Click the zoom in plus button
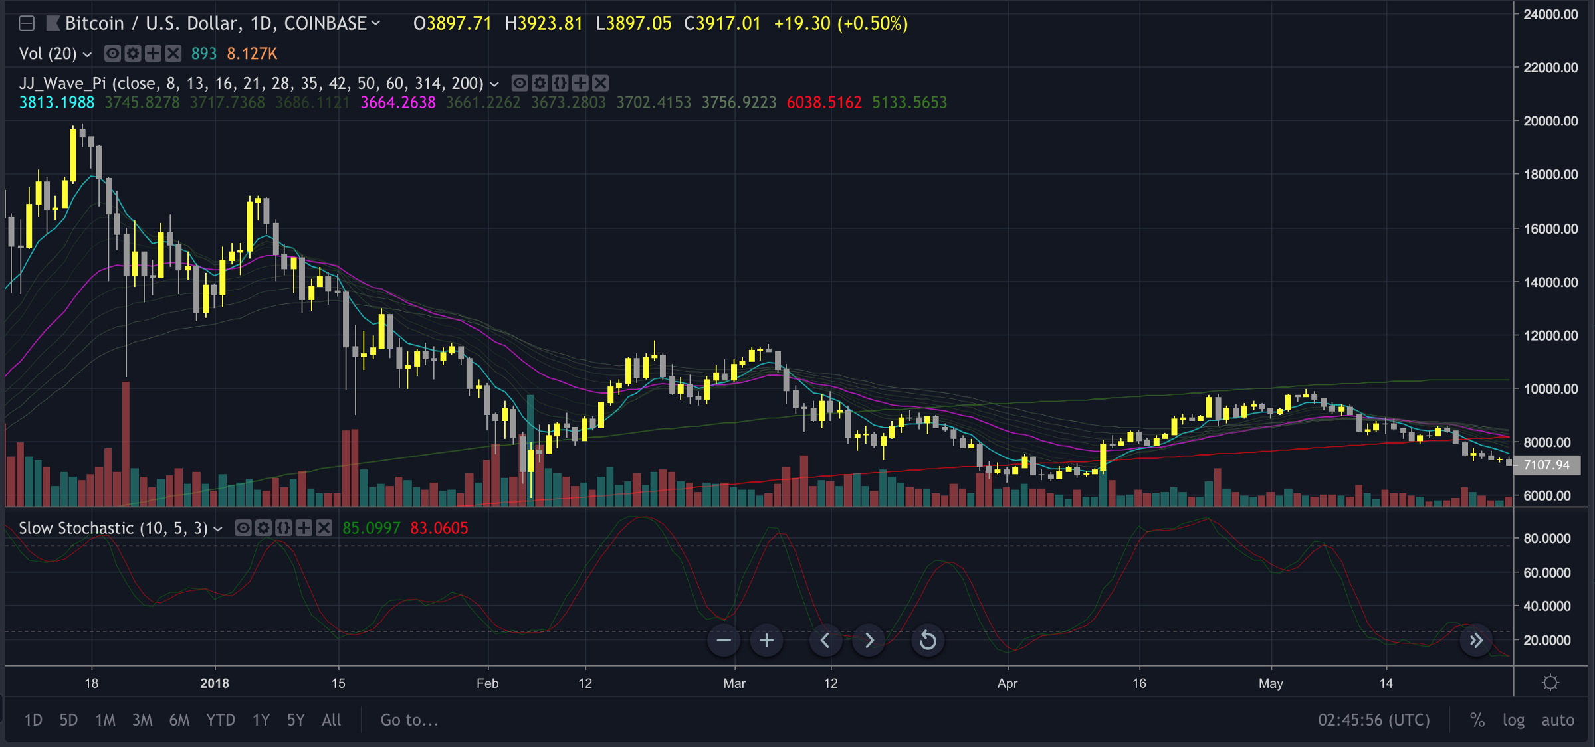 click(x=766, y=641)
